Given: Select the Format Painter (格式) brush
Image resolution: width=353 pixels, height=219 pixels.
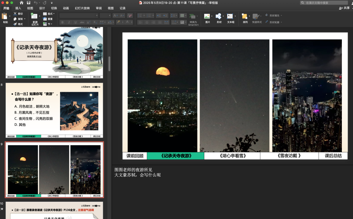Looking at the screenshot, I should pos(18,24).
